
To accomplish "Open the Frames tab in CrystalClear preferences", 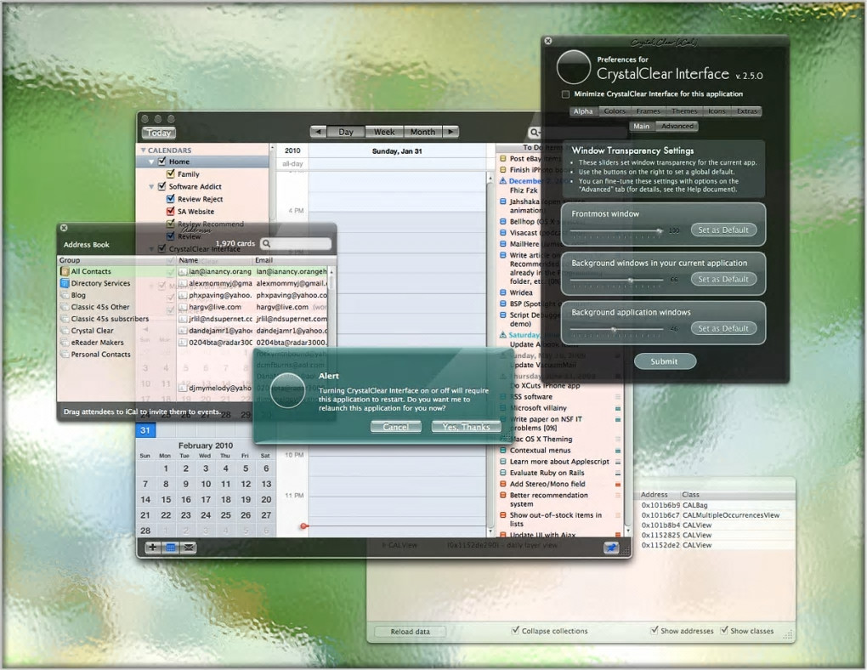I will coord(648,111).
